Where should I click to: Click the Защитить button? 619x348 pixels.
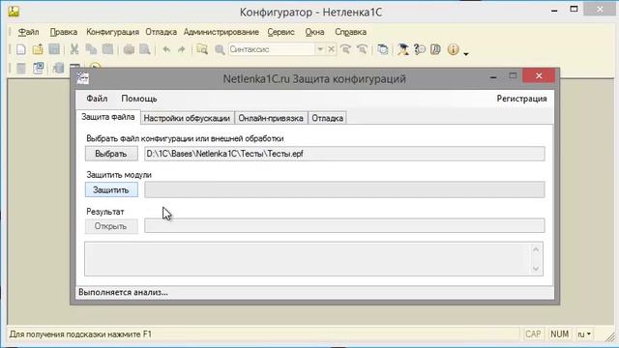coord(111,189)
